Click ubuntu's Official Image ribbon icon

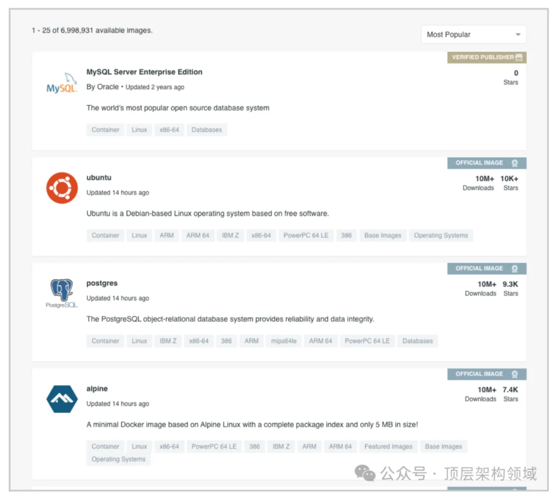point(514,163)
